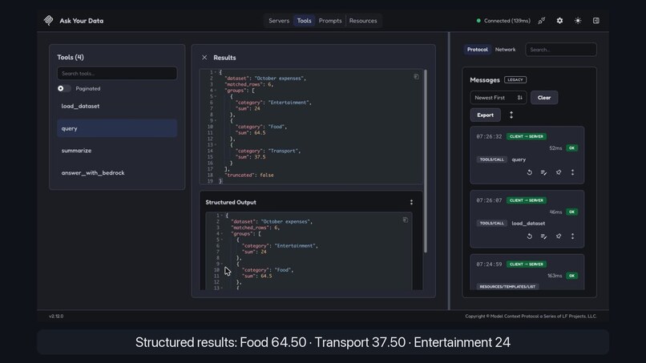Image resolution: width=646 pixels, height=363 pixels.
Task: Click the Export button
Action: [x=486, y=115]
